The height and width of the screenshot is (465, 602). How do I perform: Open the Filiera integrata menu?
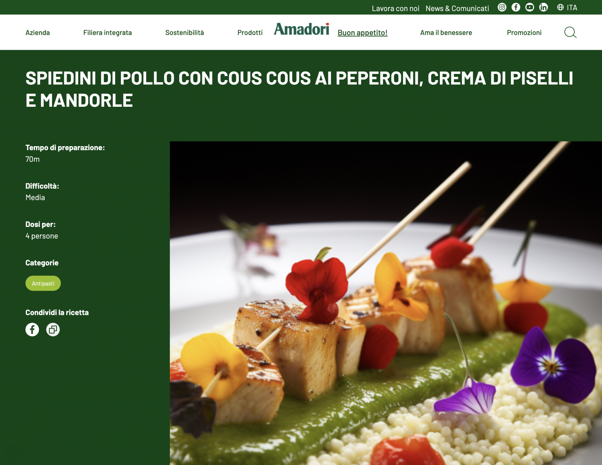click(x=108, y=33)
